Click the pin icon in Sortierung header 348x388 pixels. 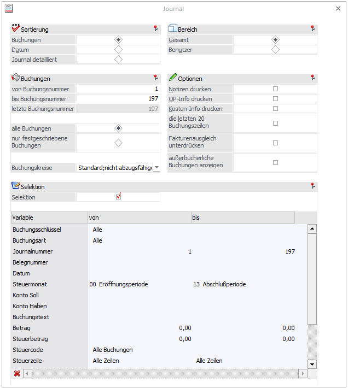point(156,29)
